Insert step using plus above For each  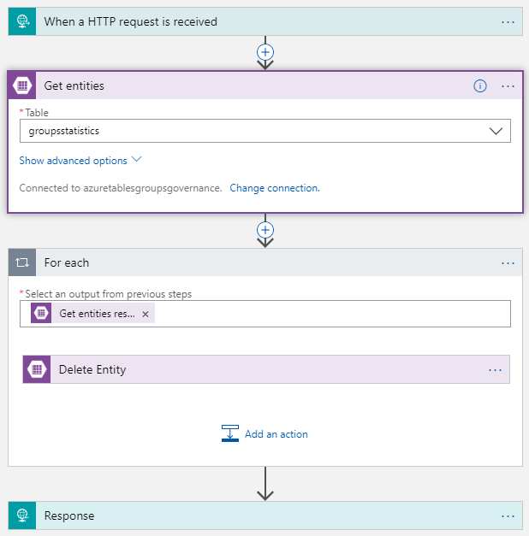[265, 230]
